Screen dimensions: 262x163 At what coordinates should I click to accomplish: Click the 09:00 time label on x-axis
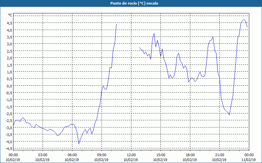click(x=102, y=155)
